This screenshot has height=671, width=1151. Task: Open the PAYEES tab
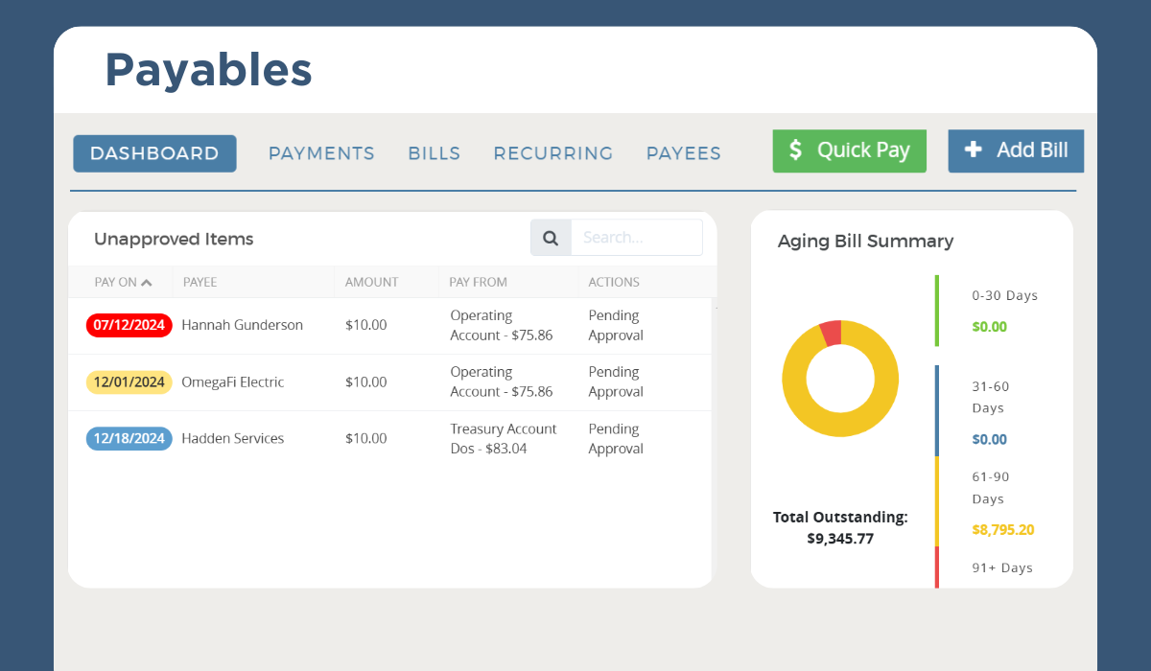click(x=683, y=152)
